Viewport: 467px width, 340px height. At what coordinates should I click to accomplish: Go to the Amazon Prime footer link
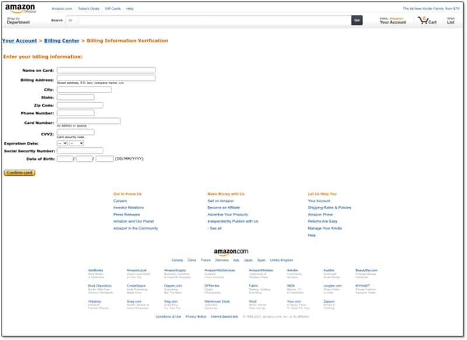pyautogui.click(x=320, y=214)
